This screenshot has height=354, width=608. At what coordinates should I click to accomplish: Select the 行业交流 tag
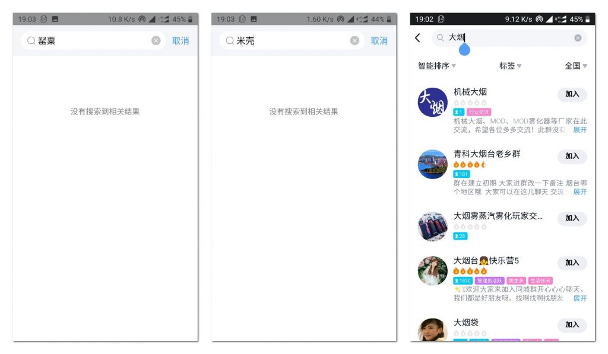(x=479, y=112)
